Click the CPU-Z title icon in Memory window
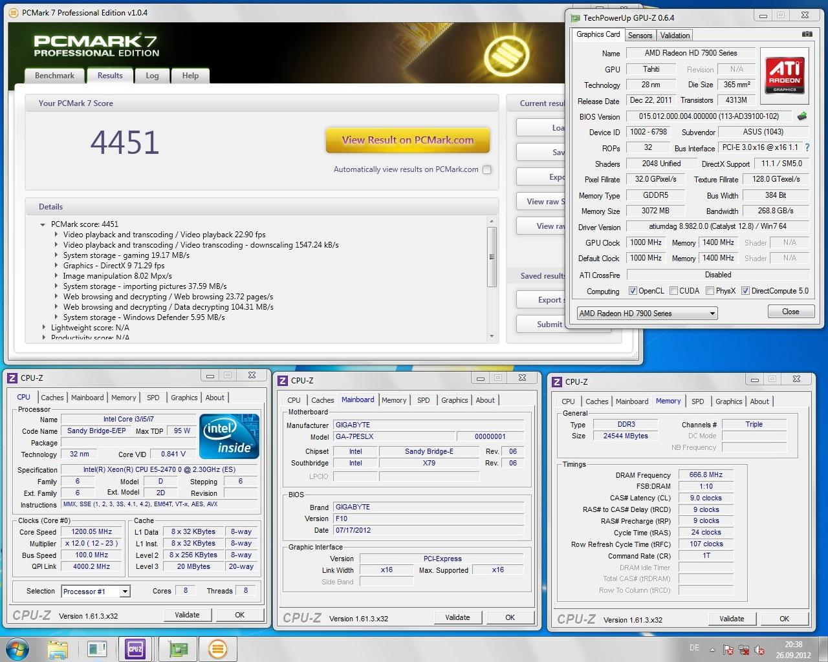 [557, 381]
